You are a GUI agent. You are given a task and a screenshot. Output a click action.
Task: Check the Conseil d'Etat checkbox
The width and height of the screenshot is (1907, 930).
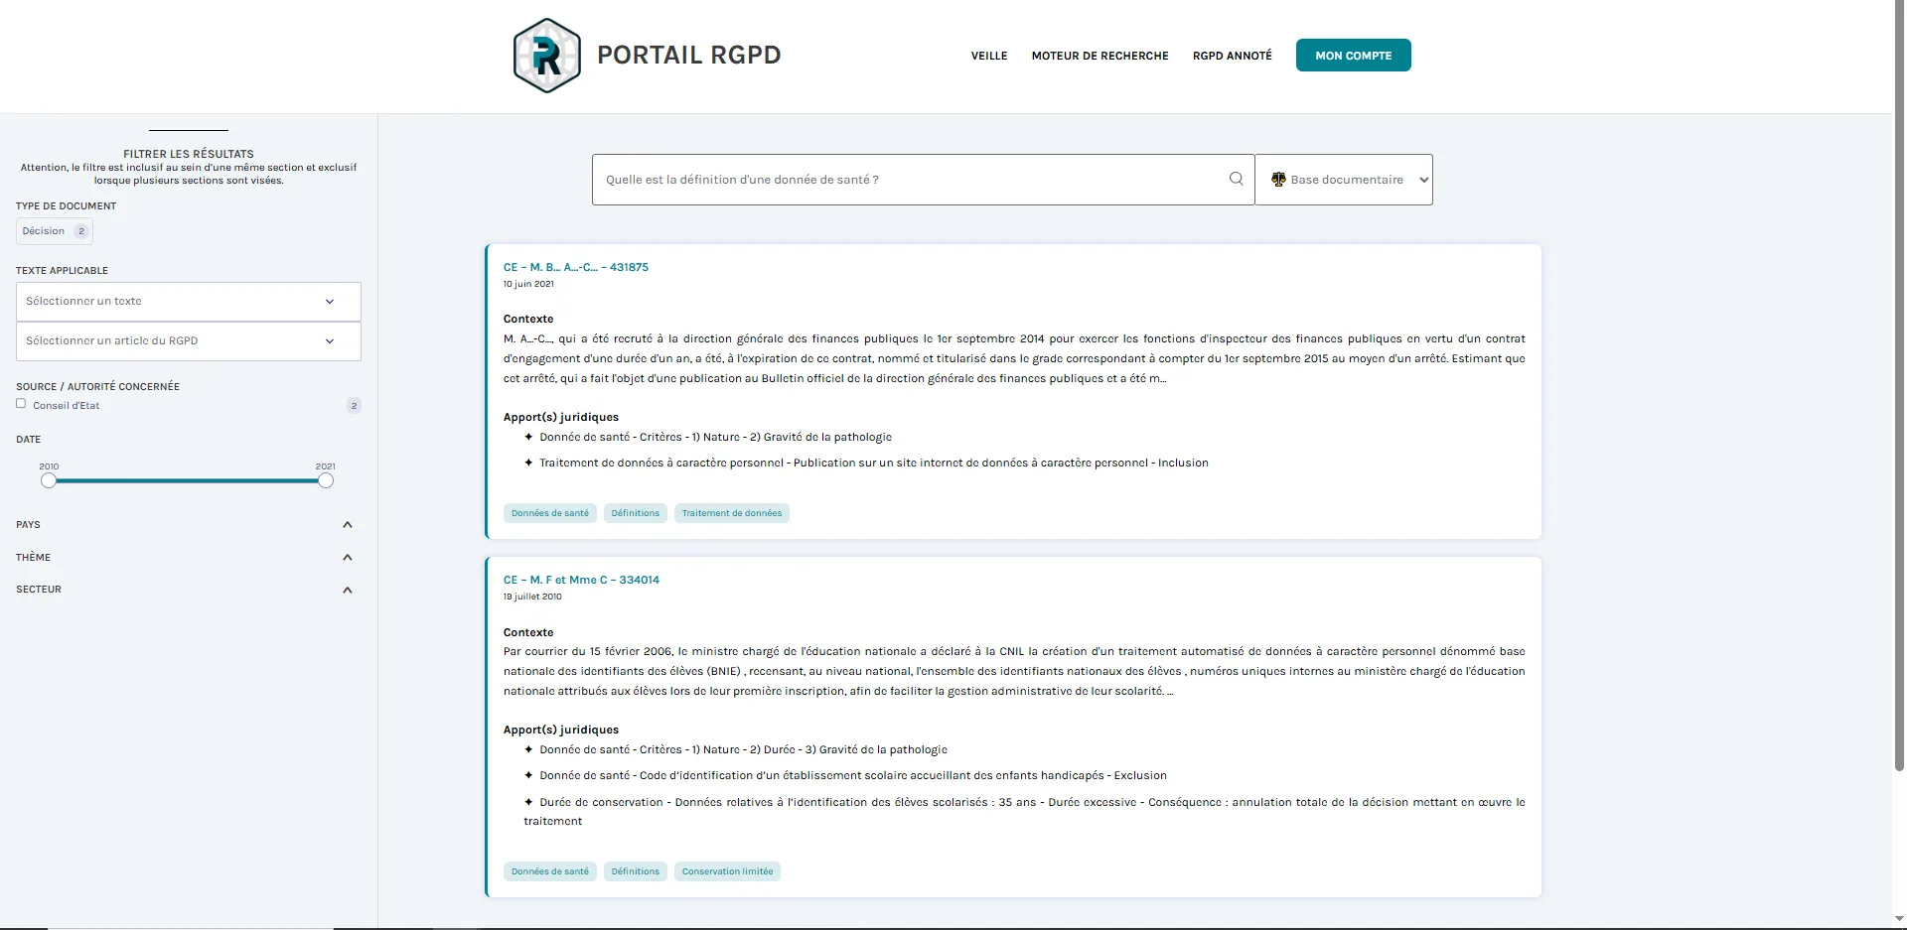tap(21, 403)
